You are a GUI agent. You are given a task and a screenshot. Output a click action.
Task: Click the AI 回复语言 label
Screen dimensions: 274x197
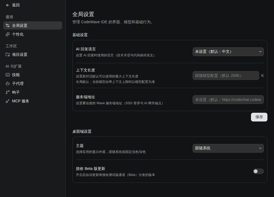coord(86,49)
